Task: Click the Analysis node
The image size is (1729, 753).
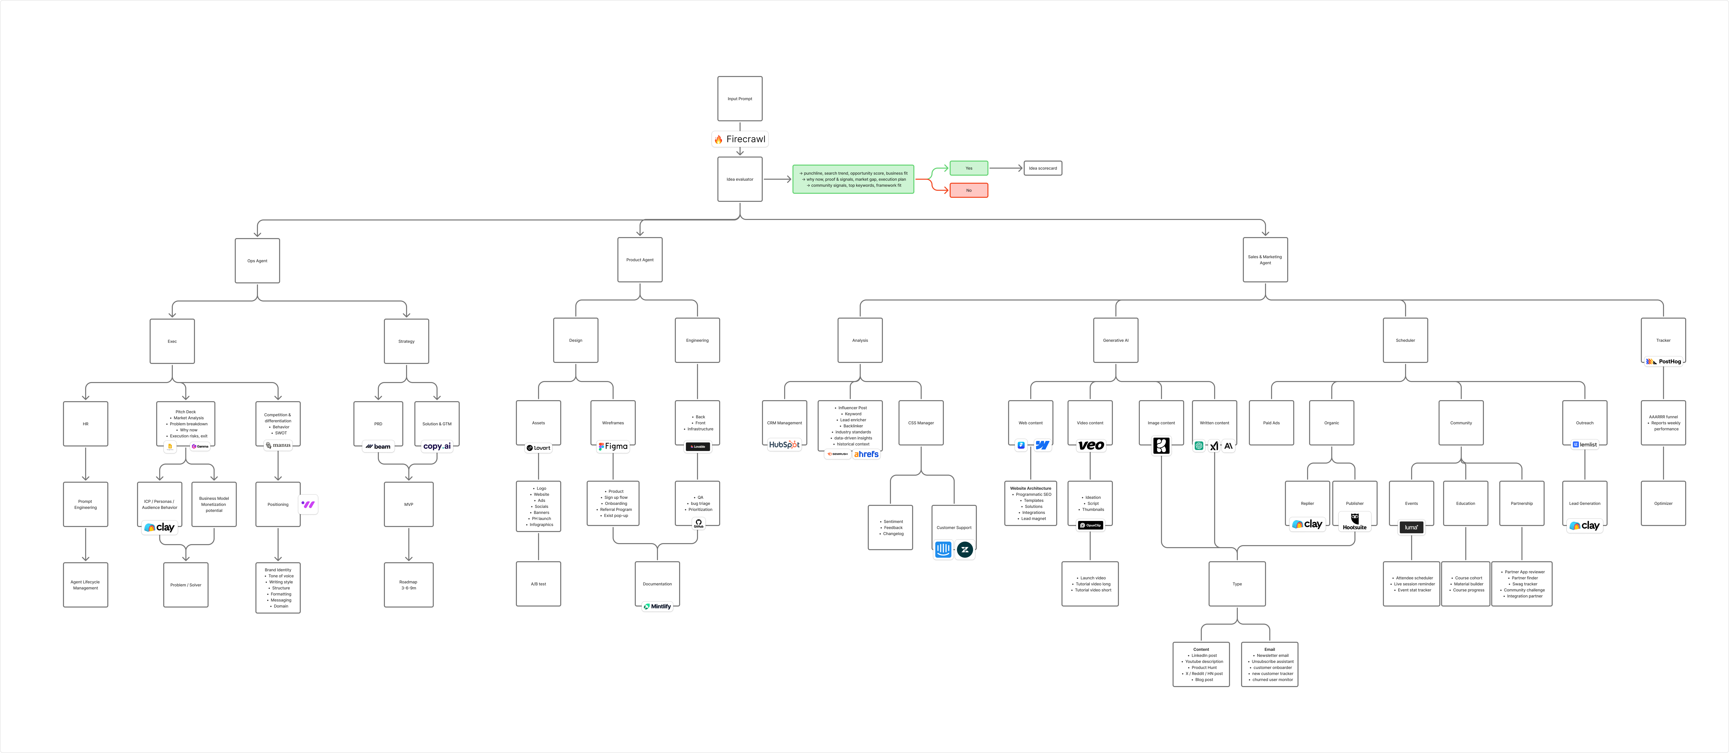Action: click(860, 340)
